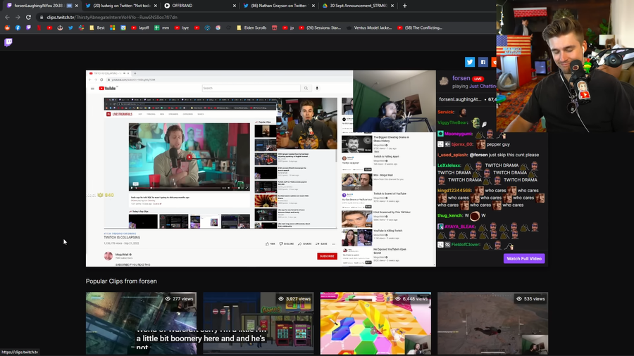The height and width of the screenshot is (356, 634).
Task: Open the popular clip with 6,448 views
Action: click(375, 324)
